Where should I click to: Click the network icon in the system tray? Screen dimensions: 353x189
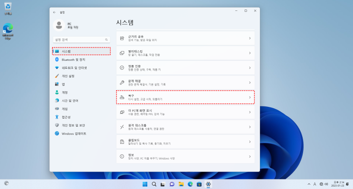[x=321, y=184]
